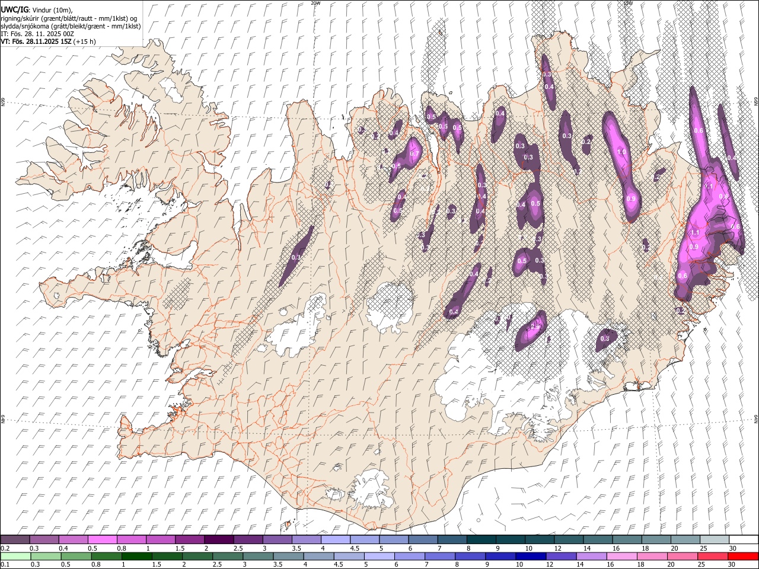This screenshot has height=569, width=759.
Task: Click the '1.0' precipitation value on the map
Action: (x=622, y=152)
